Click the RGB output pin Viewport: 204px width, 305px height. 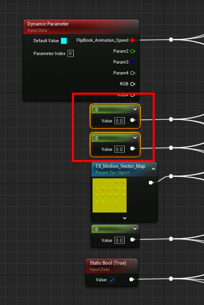[x=133, y=84]
